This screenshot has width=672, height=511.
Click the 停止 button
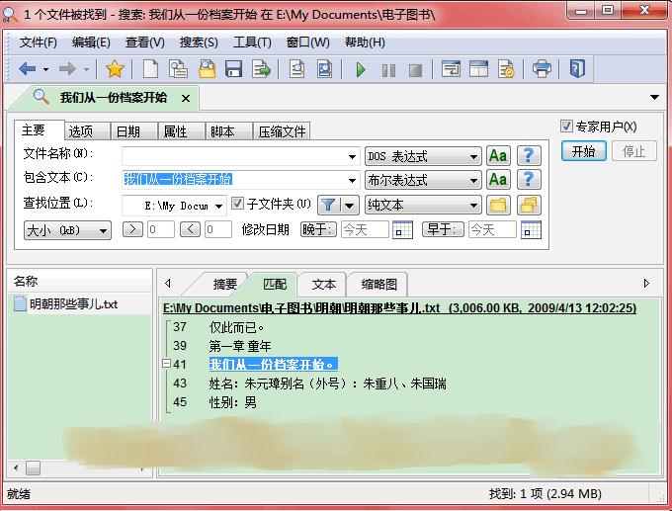633,151
